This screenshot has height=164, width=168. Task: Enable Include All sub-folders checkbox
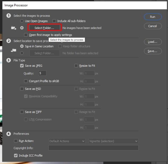point(54,21)
